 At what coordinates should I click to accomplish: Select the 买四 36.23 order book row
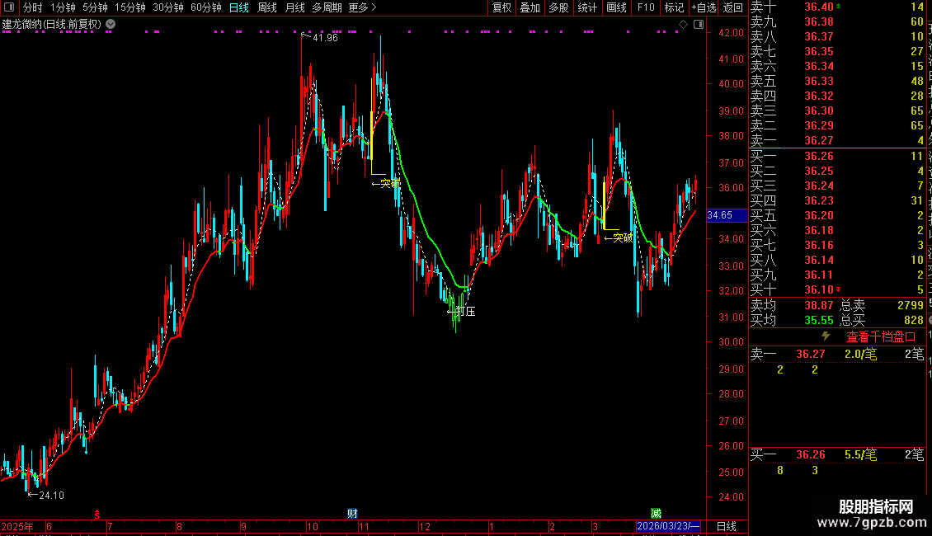pyautogui.click(x=837, y=200)
